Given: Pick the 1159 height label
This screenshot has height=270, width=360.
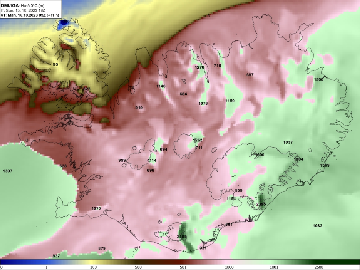Looking at the screenshot, I should [x=230, y=100].
